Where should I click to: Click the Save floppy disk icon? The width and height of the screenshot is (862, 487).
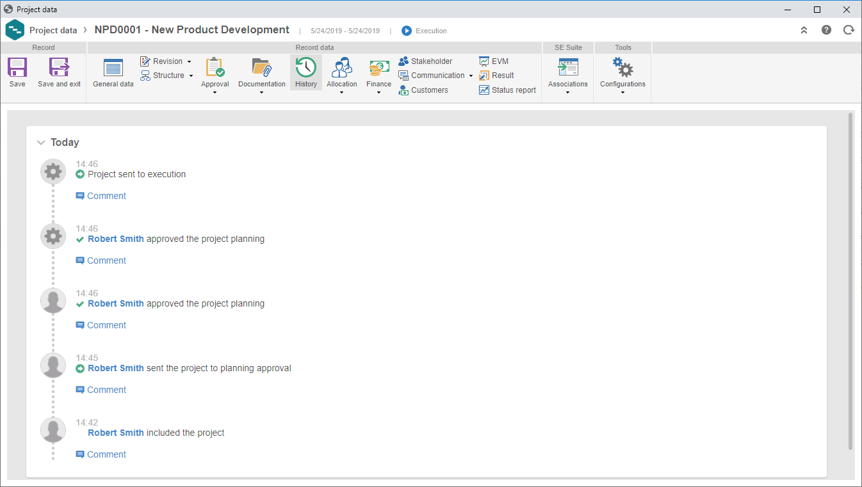pyautogui.click(x=17, y=67)
